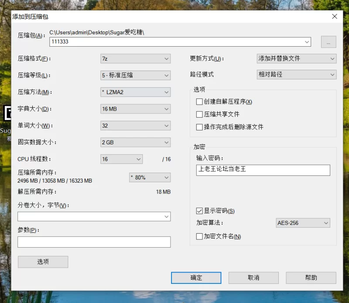
Task: Open the CPU 线程数 dropdown
Action: (x=121, y=159)
